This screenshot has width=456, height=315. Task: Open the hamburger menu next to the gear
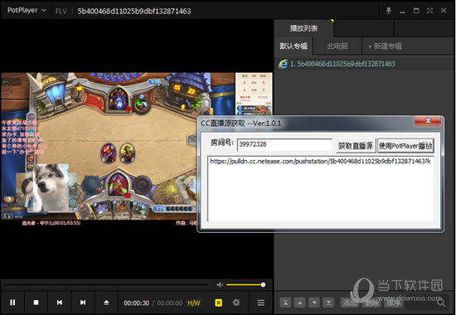(261, 303)
